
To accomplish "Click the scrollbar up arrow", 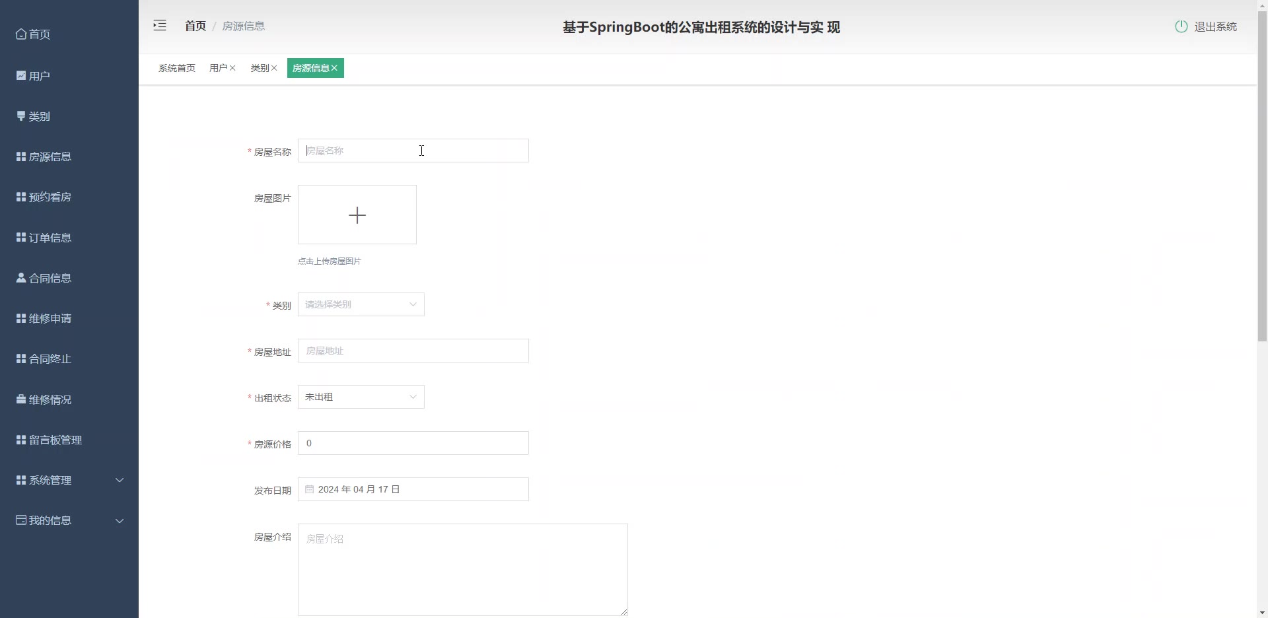I will click(x=1262, y=5).
